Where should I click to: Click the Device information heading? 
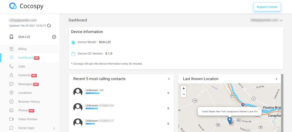click(87, 32)
